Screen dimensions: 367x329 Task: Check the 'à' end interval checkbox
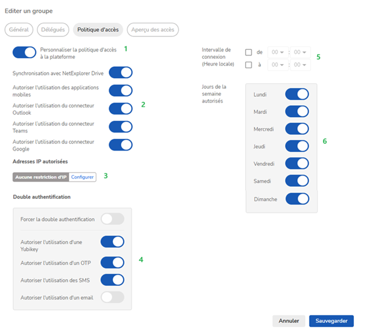point(248,65)
